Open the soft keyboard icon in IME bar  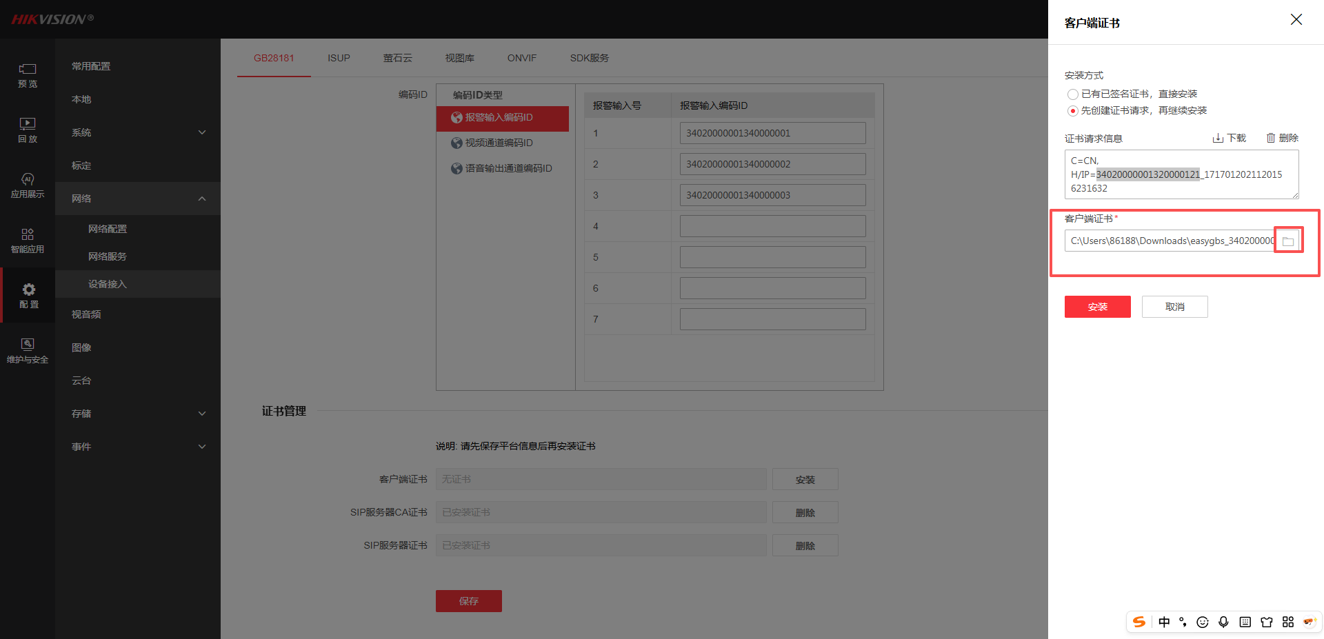[1245, 622]
